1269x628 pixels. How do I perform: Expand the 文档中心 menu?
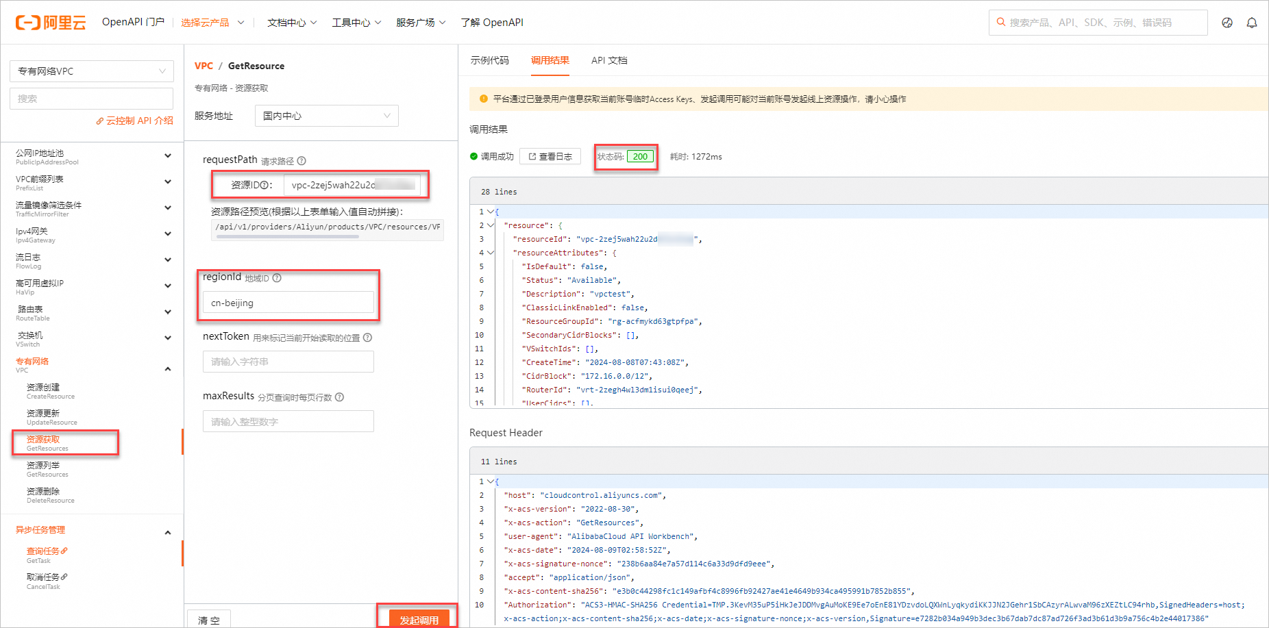(292, 23)
